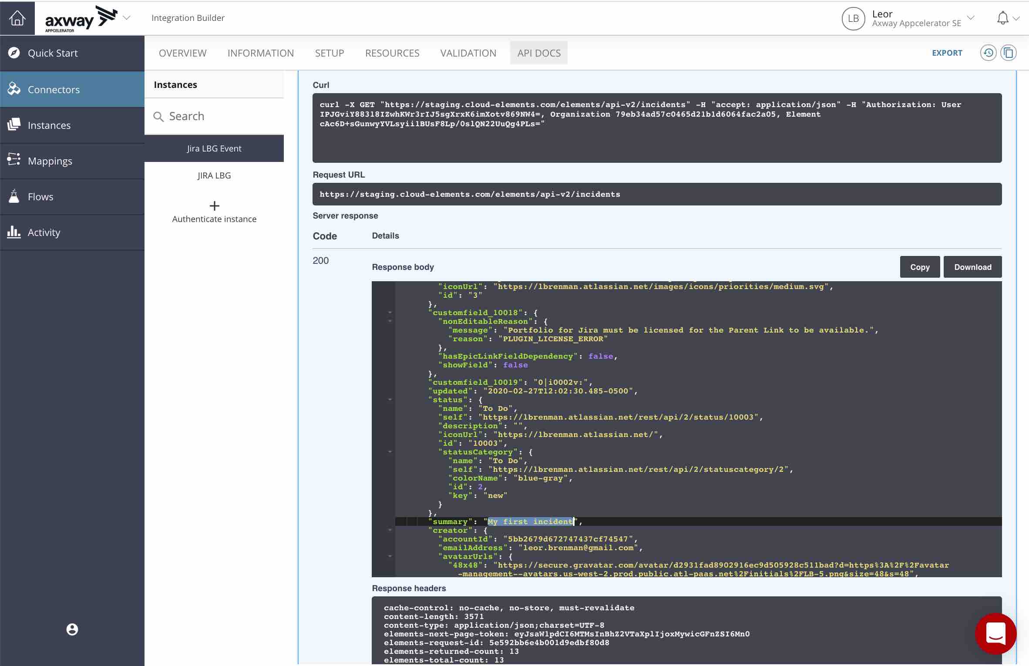This screenshot has height=666, width=1029.
Task: Click the 200 response code
Action: (321, 260)
